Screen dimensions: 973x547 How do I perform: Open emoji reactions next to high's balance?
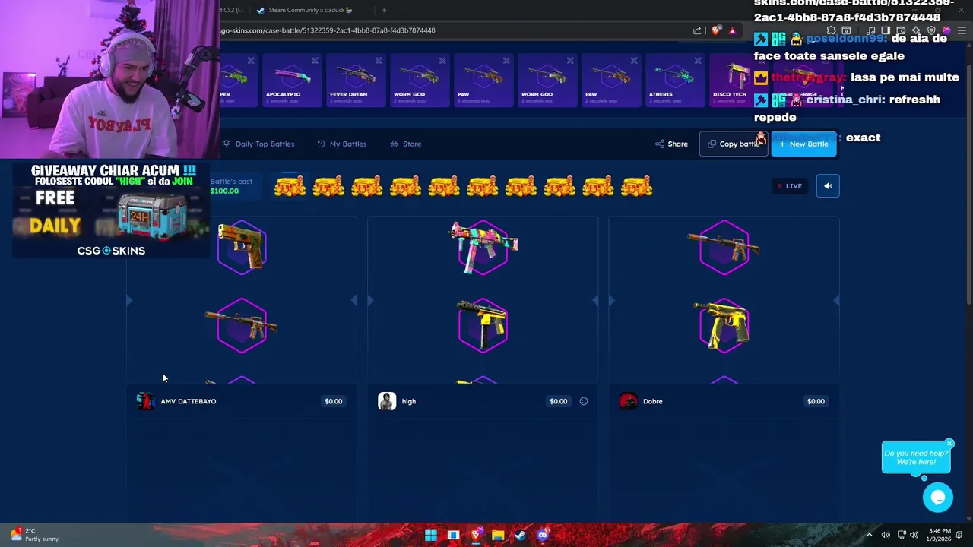584,401
